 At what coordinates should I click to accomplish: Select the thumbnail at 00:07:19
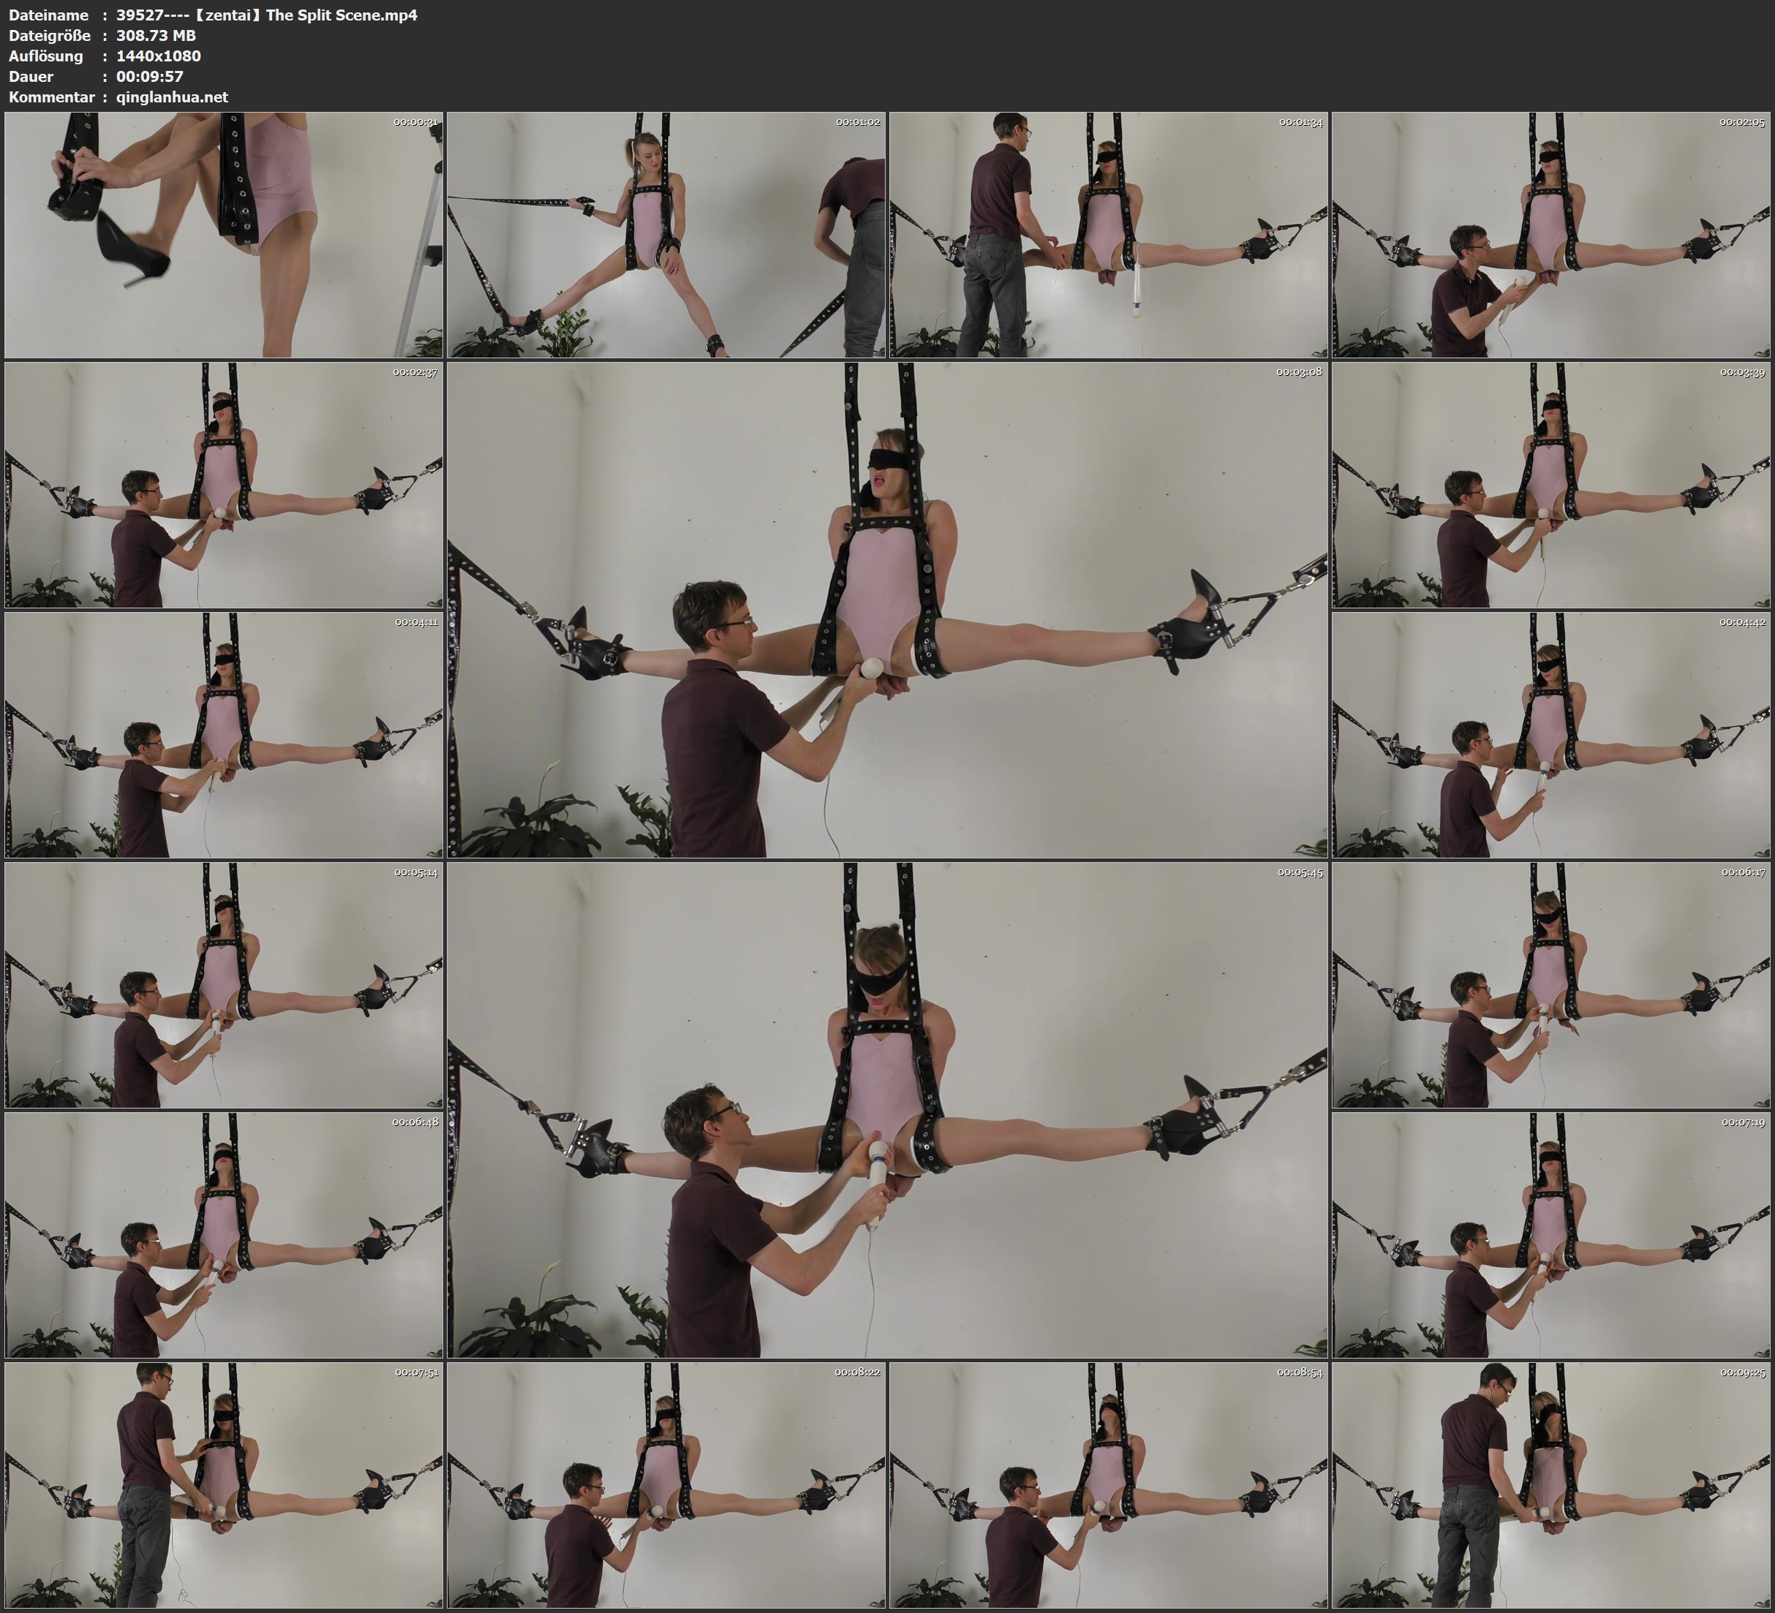click(1550, 1234)
